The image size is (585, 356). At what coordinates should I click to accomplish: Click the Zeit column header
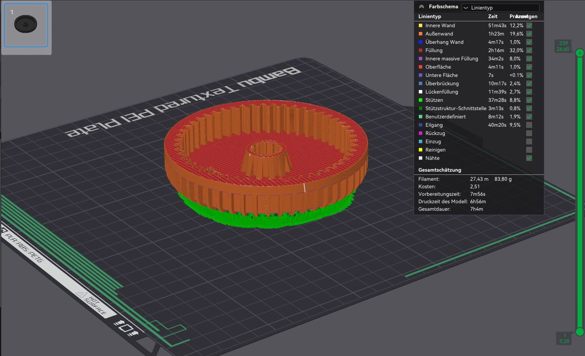tap(493, 17)
